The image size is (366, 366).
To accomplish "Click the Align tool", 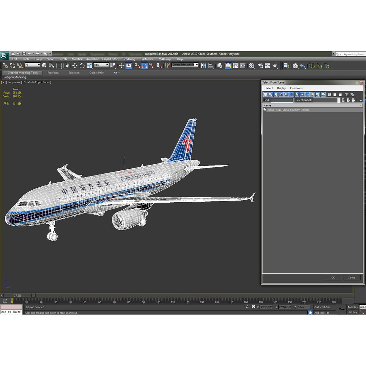I will pyautogui.click(x=211, y=66).
